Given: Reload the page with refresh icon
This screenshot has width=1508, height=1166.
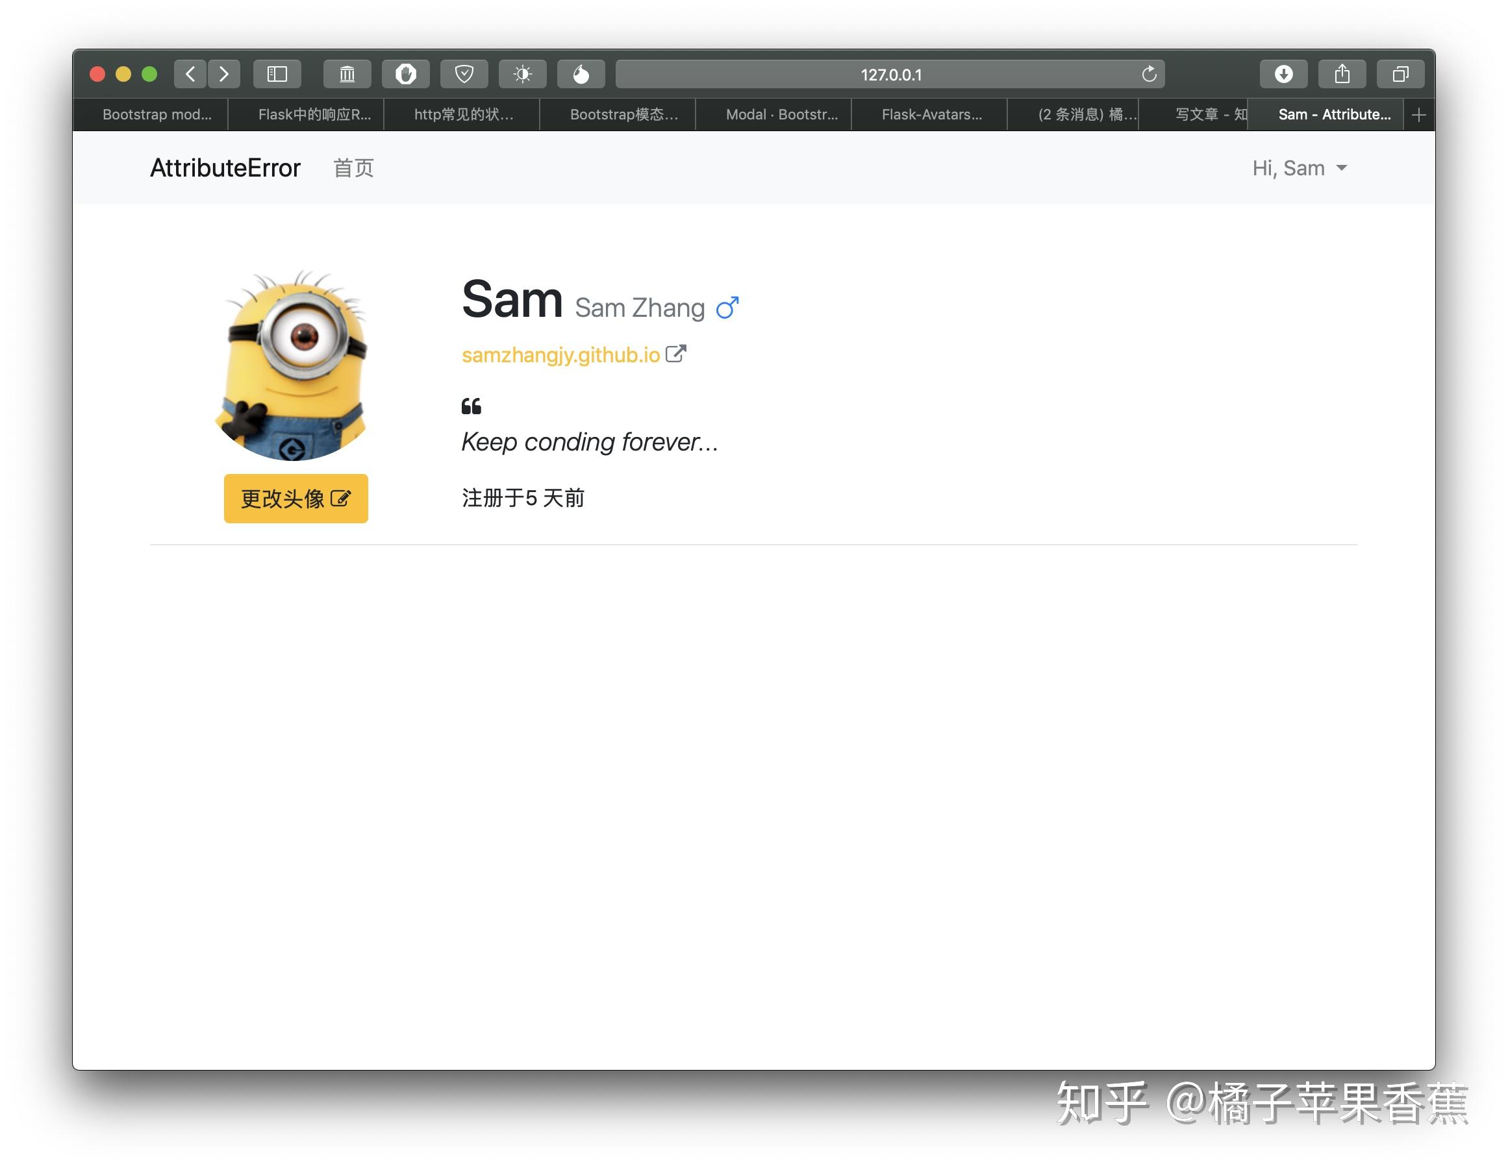Looking at the screenshot, I should [x=1148, y=74].
